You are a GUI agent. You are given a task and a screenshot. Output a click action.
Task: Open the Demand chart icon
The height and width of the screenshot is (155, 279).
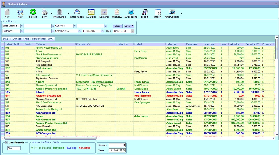(x=104, y=12)
